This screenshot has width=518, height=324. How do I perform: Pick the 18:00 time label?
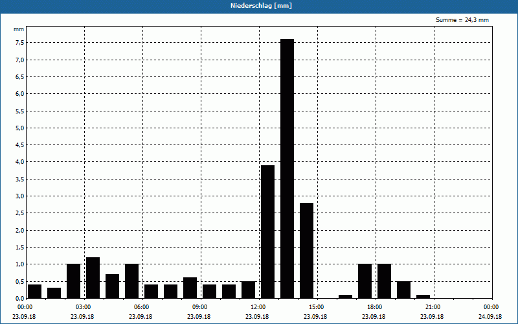(376, 307)
